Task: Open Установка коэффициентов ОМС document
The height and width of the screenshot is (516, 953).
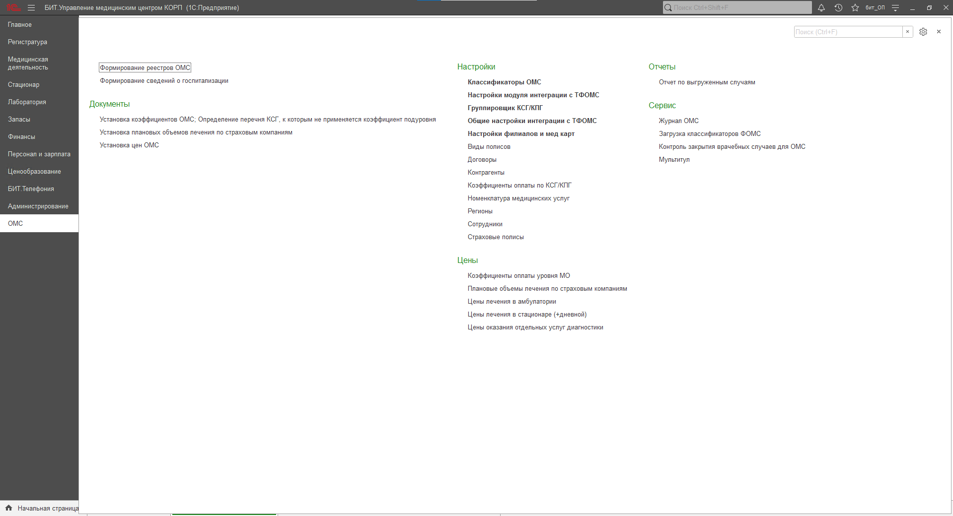Action: (x=268, y=119)
